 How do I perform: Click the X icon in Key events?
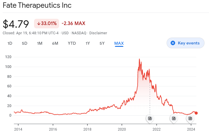pos(173,43)
